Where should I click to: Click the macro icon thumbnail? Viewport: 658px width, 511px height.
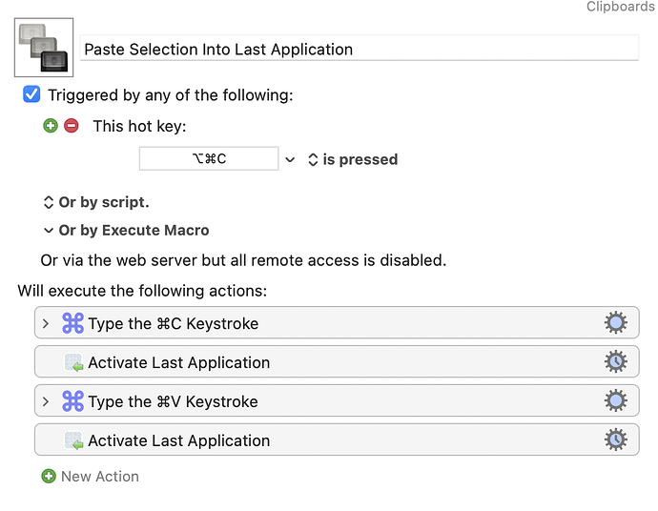(44, 48)
